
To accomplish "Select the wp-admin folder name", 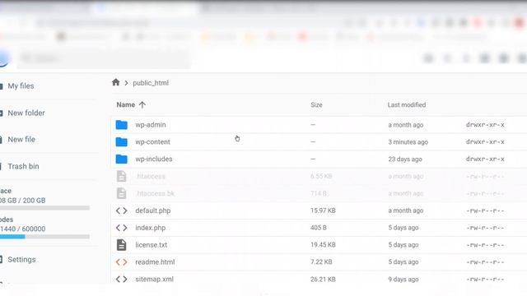I will click(151, 125).
